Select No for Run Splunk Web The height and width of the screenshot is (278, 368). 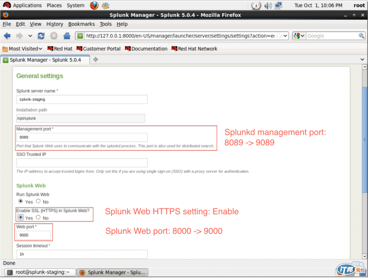(x=38, y=201)
